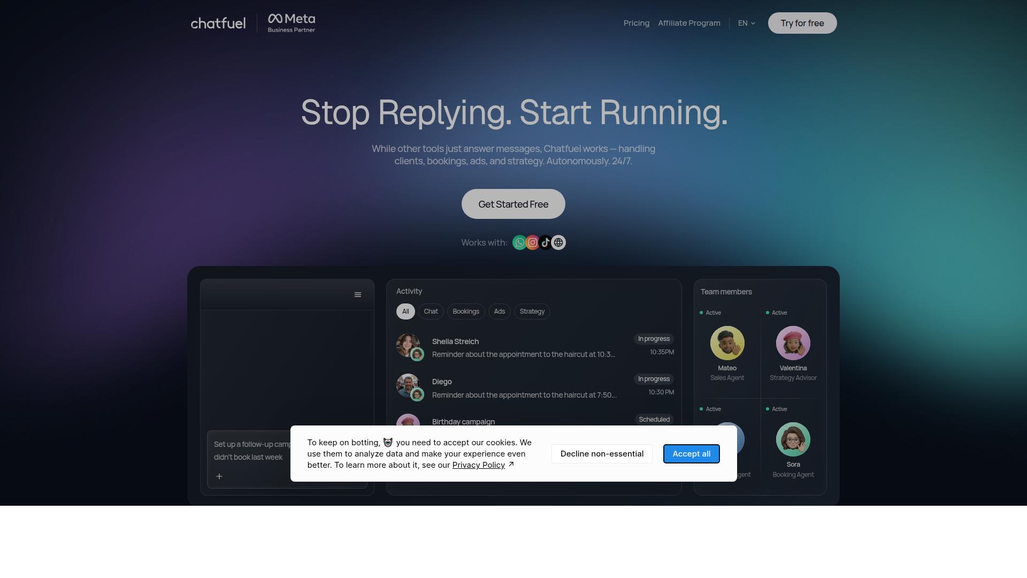This screenshot has width=1027, height=578.
Task: Click the TikTok icon
Action: pos(546,242)
